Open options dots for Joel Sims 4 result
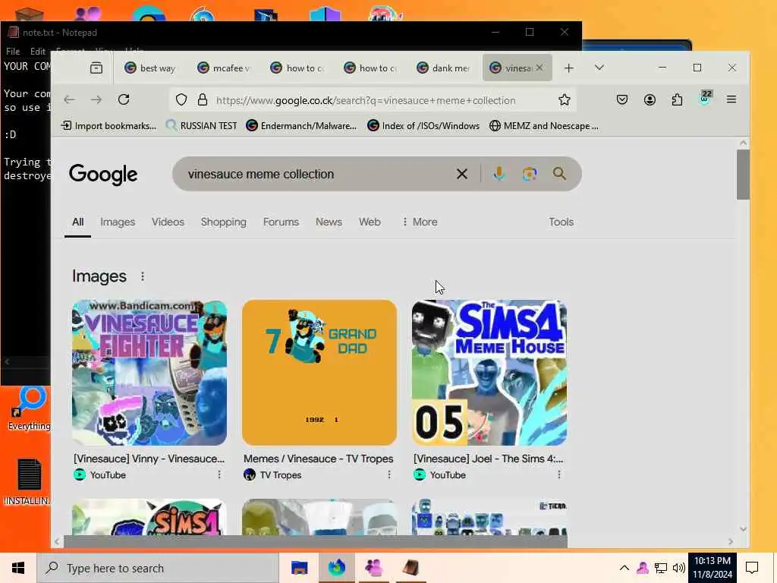This screenshot has height=583, width=777. [x=559, y=475]
